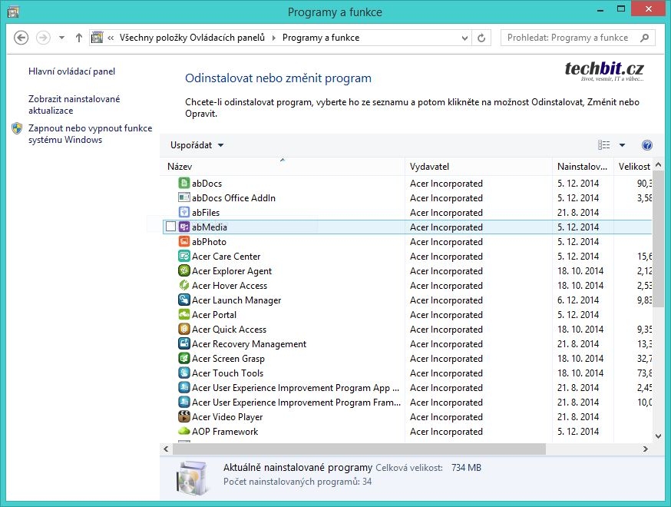
Task: Select the AOP Framework row text
Action: (x=225, y=431)
